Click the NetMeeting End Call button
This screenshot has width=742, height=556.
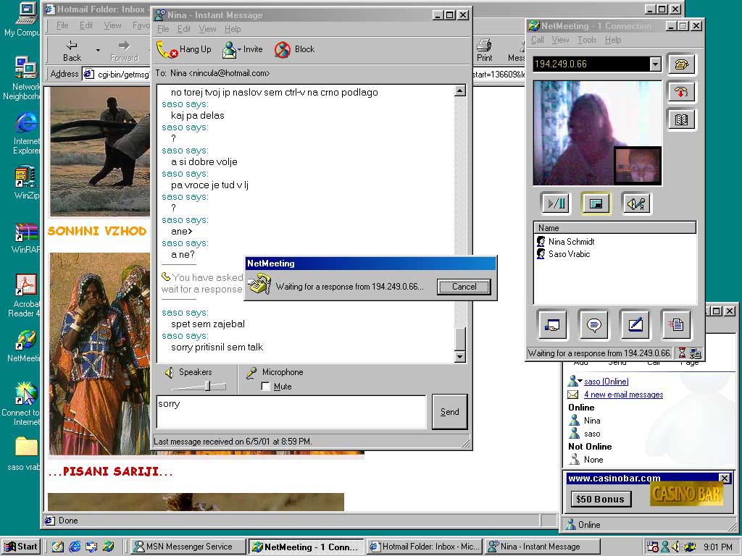coord(681,92)
